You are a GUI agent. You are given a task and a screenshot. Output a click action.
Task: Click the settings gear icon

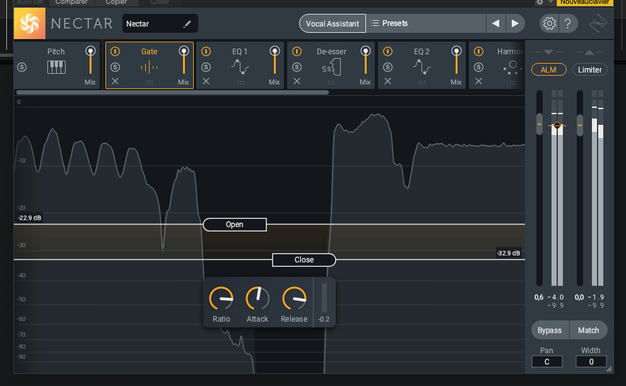tap(548, 23)
